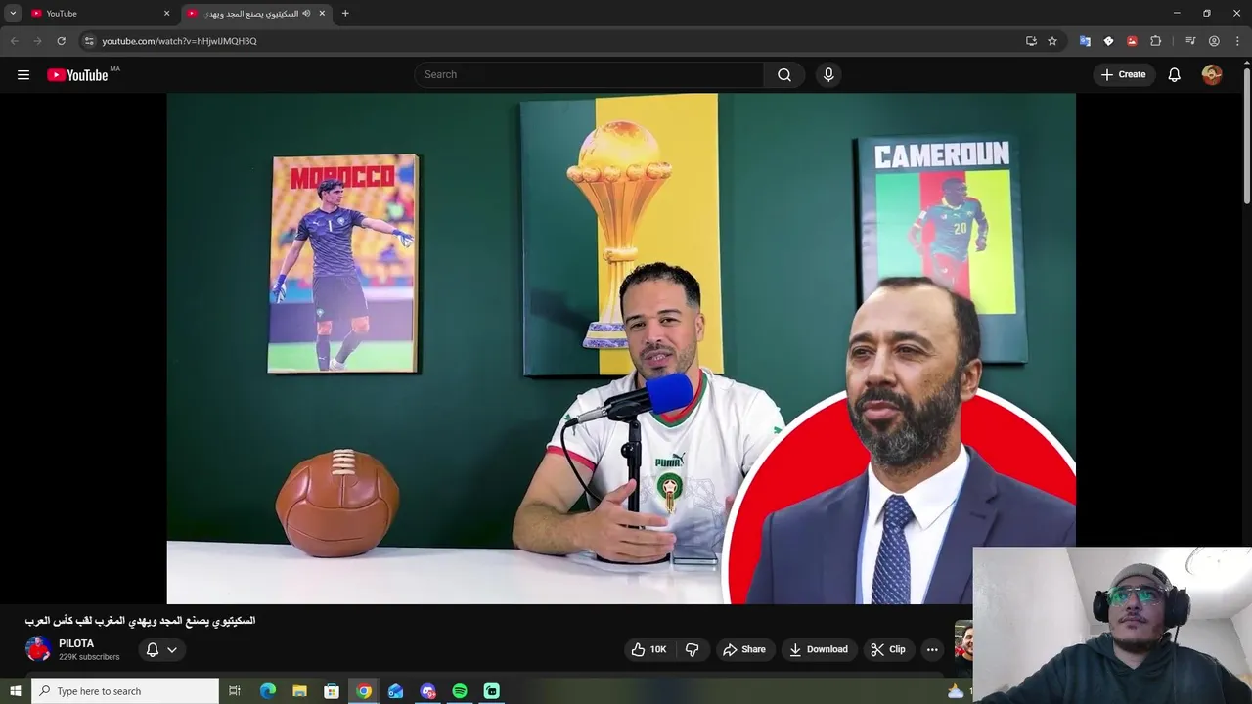The width and height of the screenshot is (1252, 704).
Task: Open YouTube notifications bell in header
Action: click(x=1175, y=75)
